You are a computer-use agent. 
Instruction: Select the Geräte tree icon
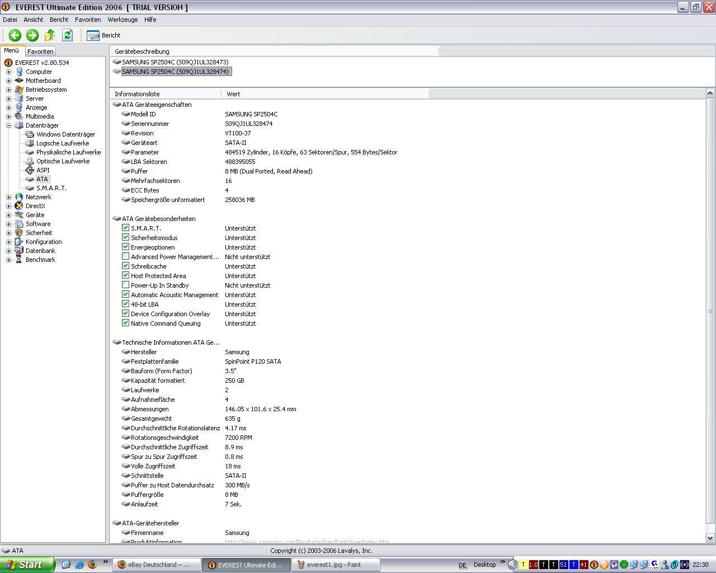[x=19, y=215]
